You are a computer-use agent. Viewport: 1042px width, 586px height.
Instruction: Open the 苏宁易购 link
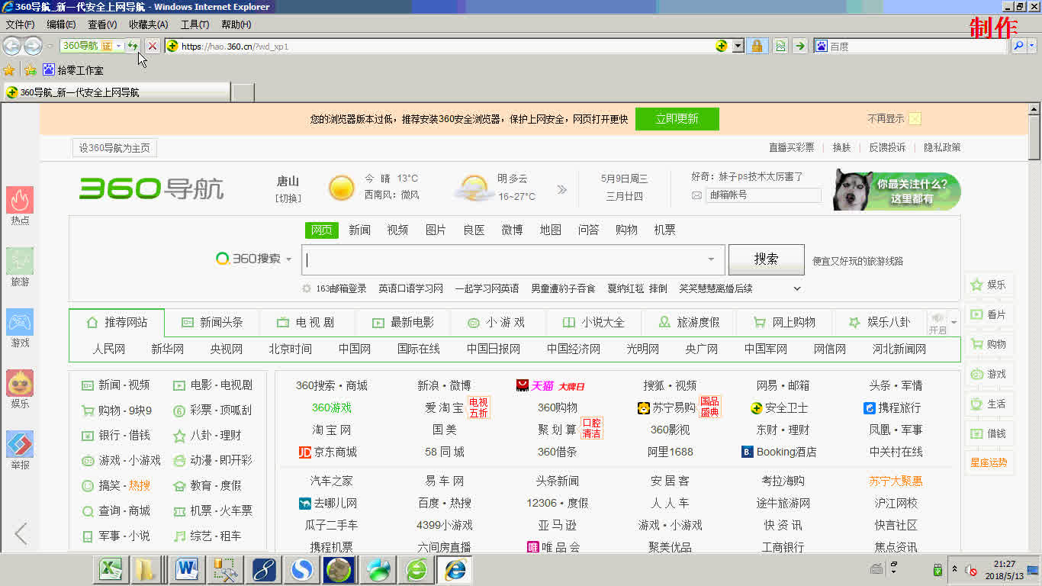[666, 407]
